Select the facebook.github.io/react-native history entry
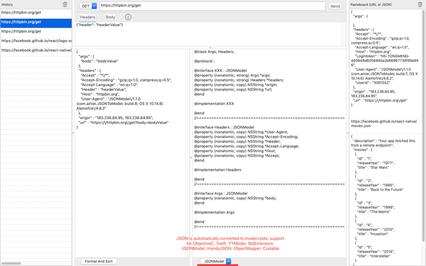Screen dimensions: 426x266 tap(36, 51)
